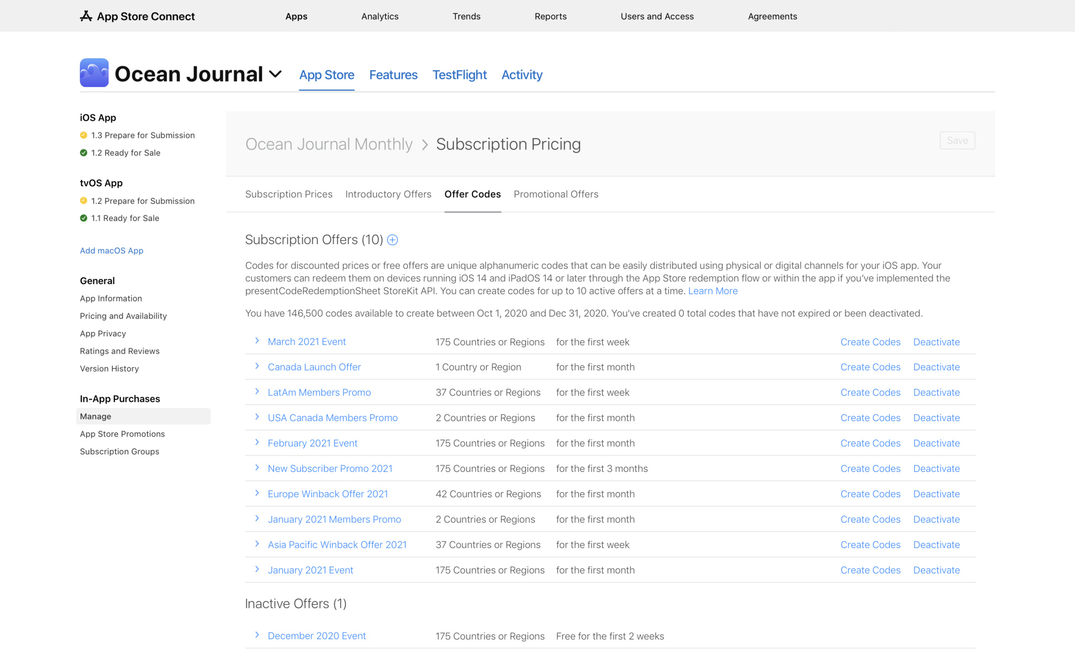This screenshot has width=1075, height=672.
Task: Open the Learn More link
Action: click(713, 291)
